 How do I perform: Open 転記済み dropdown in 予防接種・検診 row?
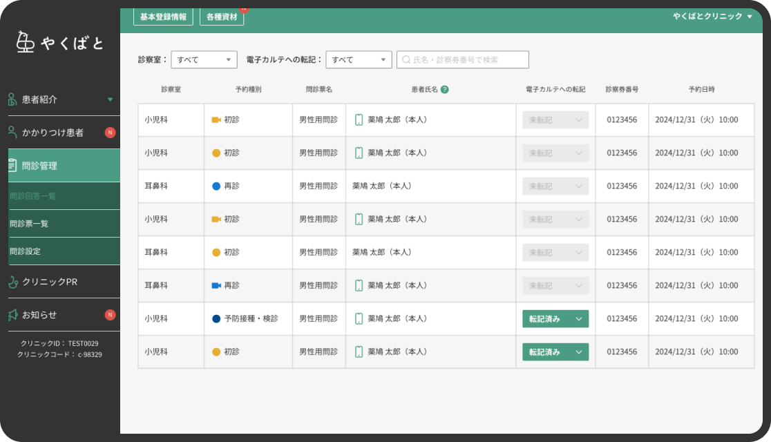click(555, 318)
